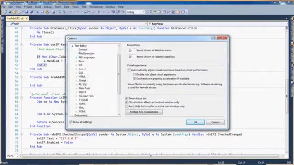This screenshot has height=165, width=294.
Task: Click OK in Options dialog
Action: 195,122
